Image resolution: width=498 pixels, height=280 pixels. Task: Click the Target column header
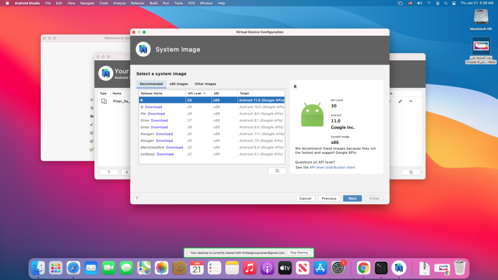coord(261,93)
